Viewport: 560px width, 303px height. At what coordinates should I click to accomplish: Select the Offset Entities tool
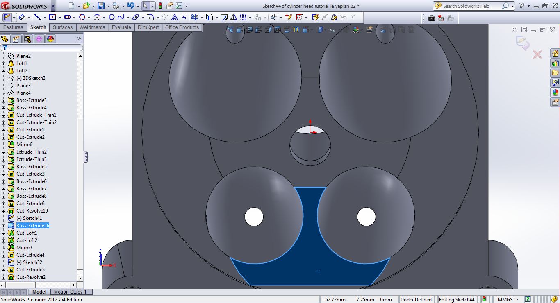pyautogui.click(x=224, y=17)
